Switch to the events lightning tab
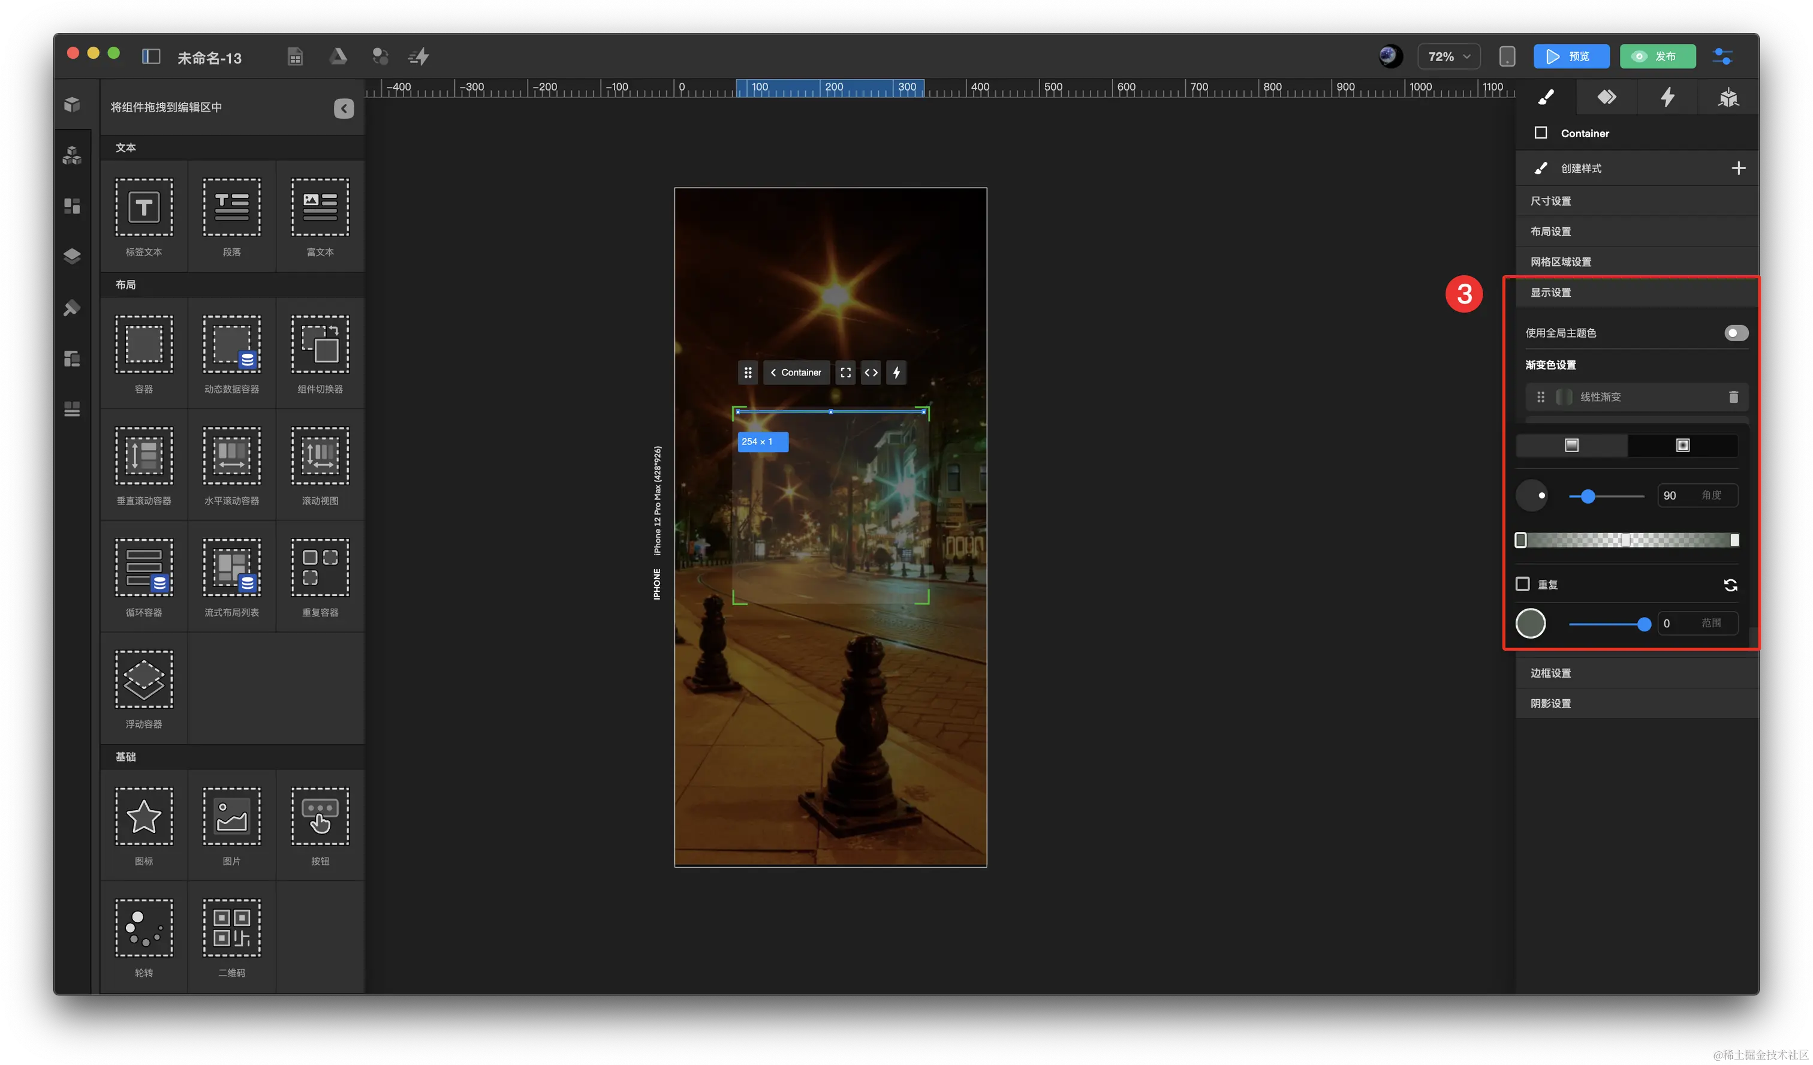 1667,97
